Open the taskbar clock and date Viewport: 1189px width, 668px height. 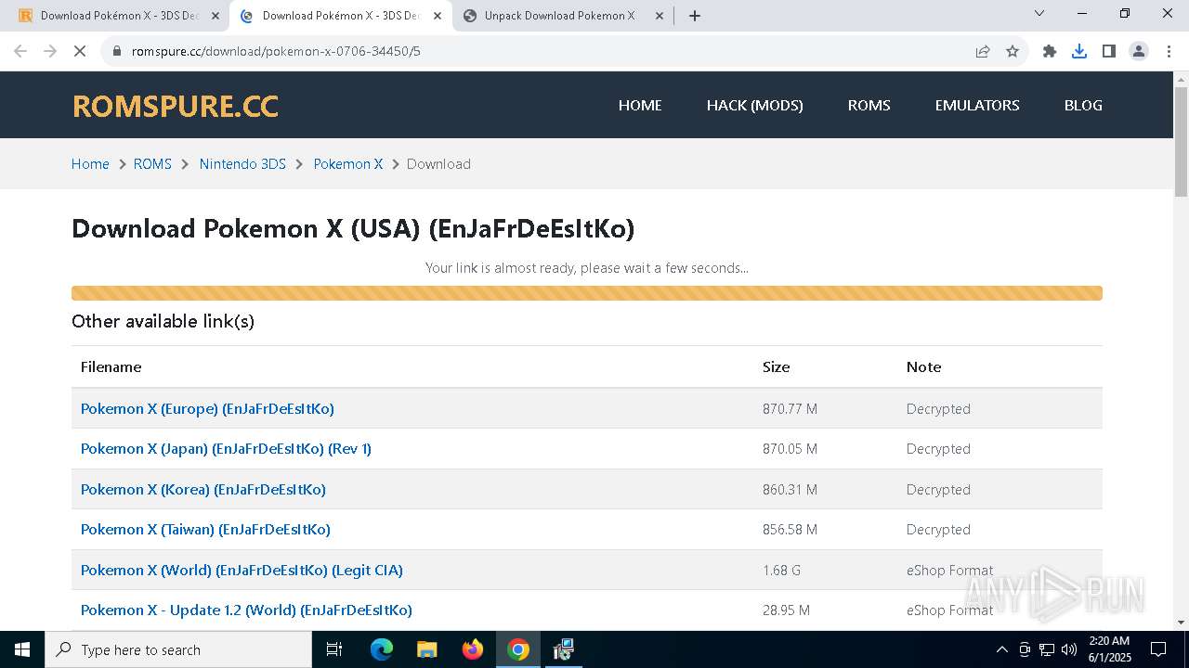click(x=1109, y=649)
